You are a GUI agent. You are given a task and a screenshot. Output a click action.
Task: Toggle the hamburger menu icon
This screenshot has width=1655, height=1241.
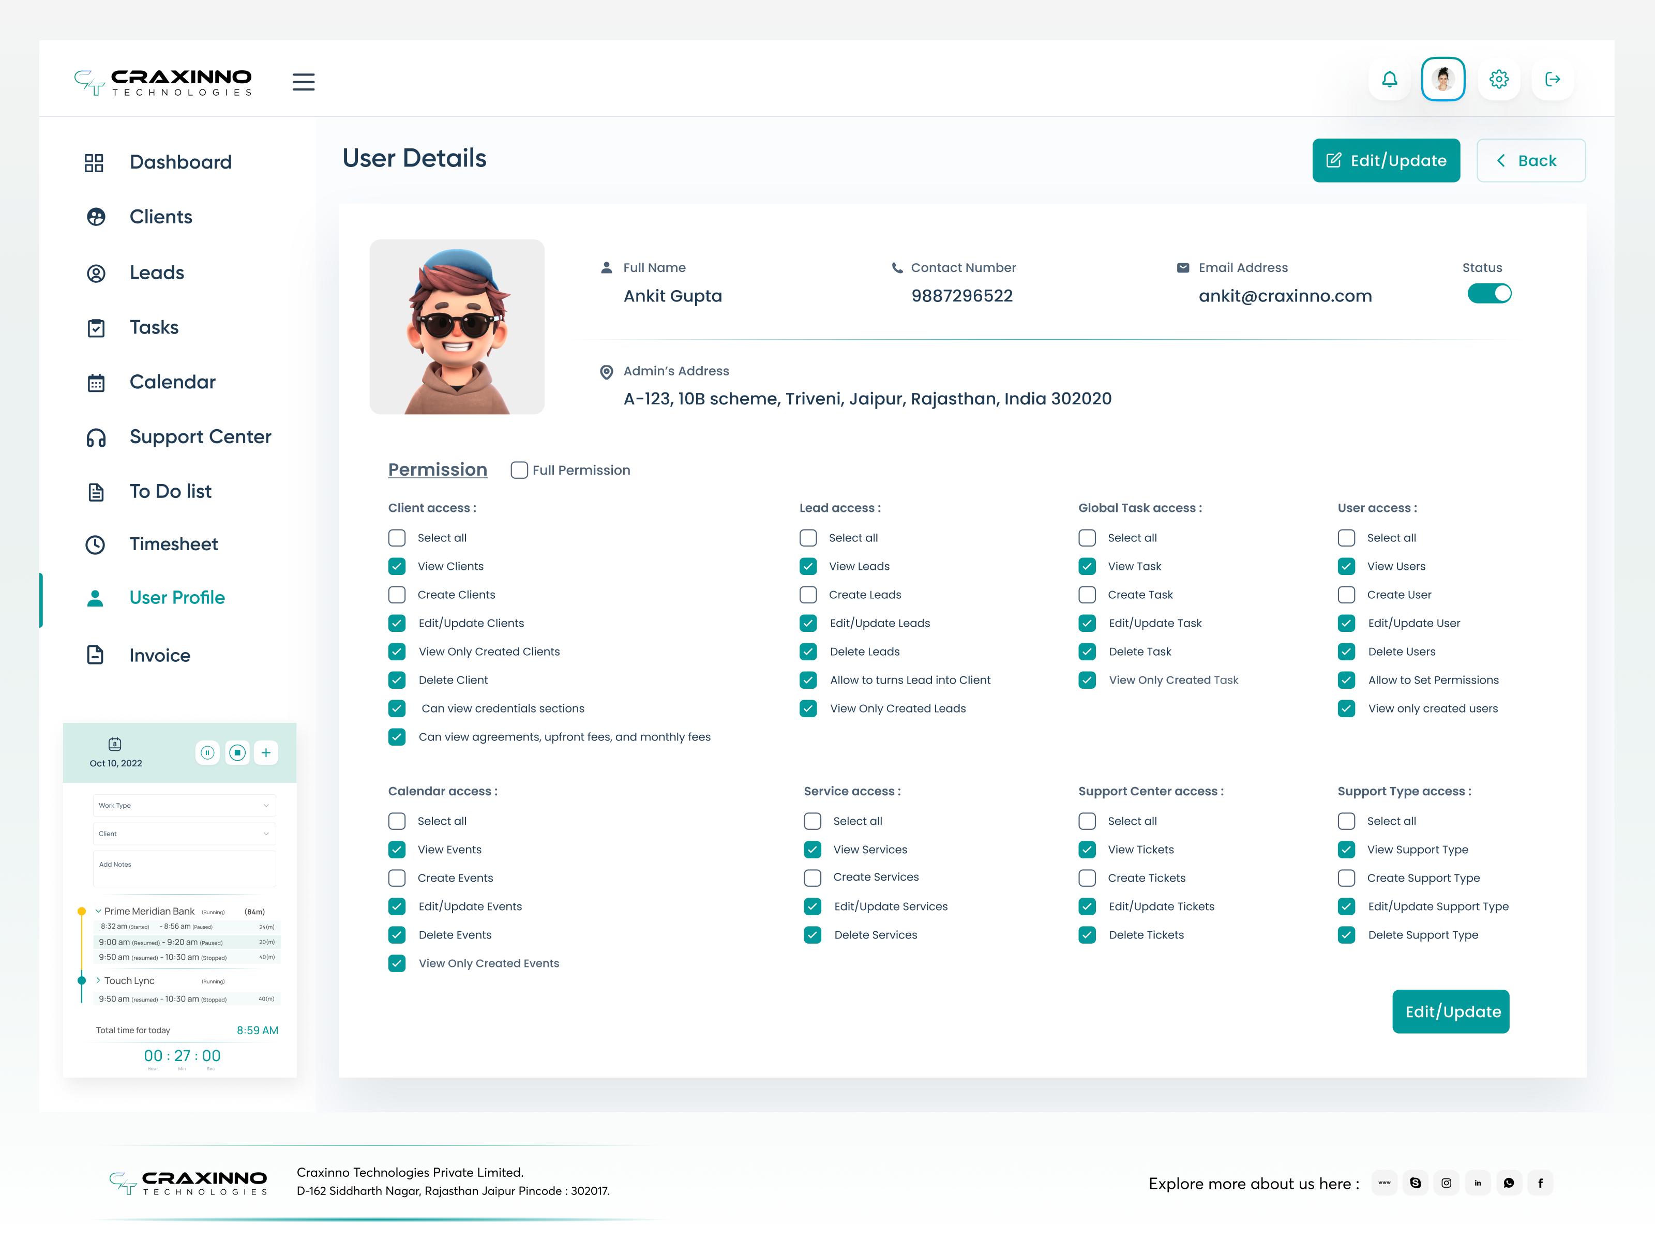303,82
